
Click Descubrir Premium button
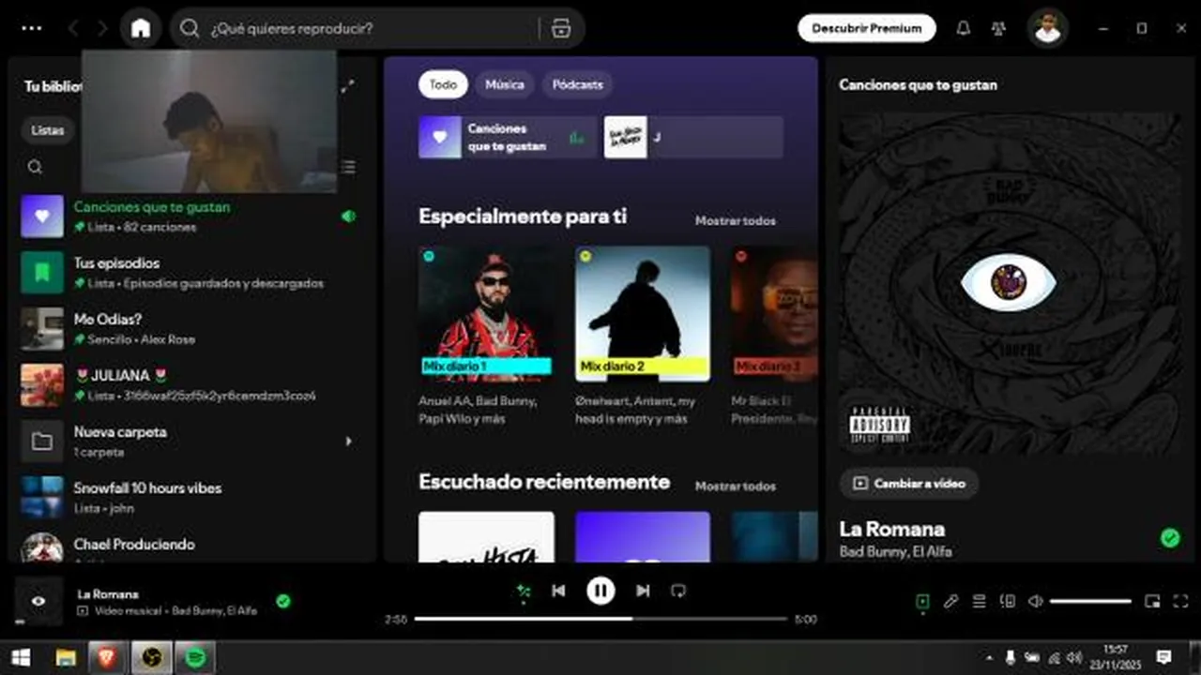867,28
